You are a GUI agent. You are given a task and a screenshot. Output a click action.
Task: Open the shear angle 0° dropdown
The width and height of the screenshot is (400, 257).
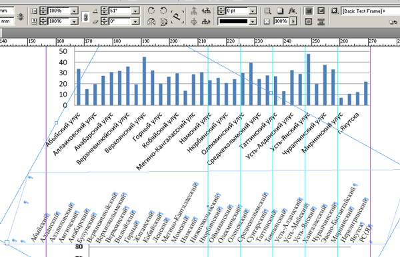(x=135, y=21)
